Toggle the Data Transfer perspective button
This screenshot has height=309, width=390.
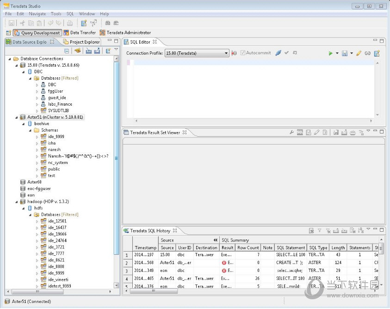coord(80,32)
